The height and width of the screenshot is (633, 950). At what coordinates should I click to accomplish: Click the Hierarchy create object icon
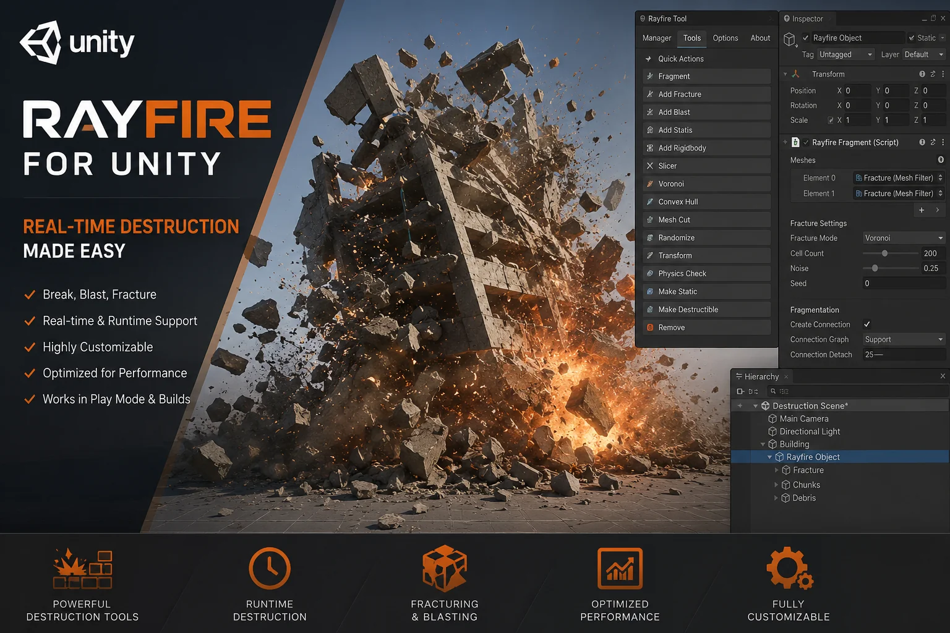(740, 391)
